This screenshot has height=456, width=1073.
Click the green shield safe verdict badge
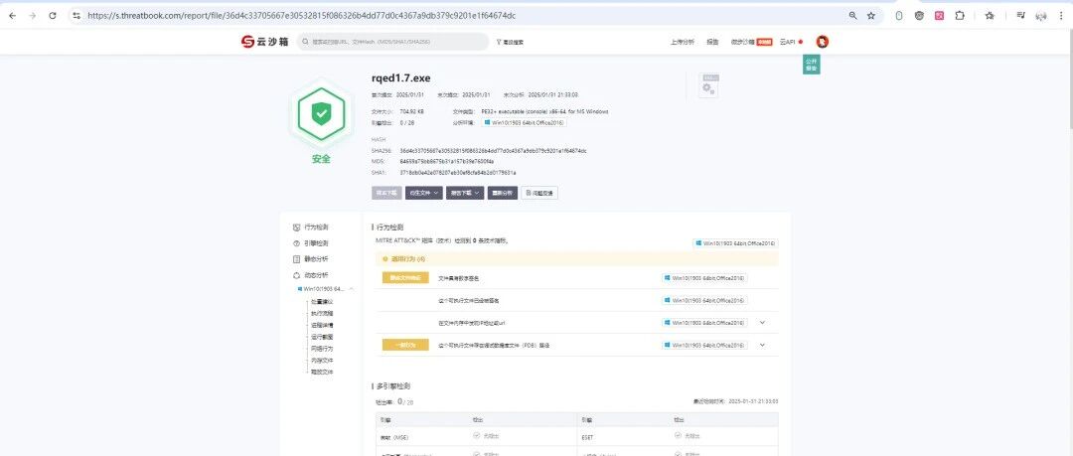pyautogui.click(x=321, y=113)
